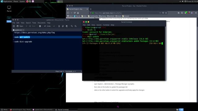This screenshot has width=198, height=111.
Task: Open the learn bookmarks folder
Action: pyautogui.click(x=118, y=16)
